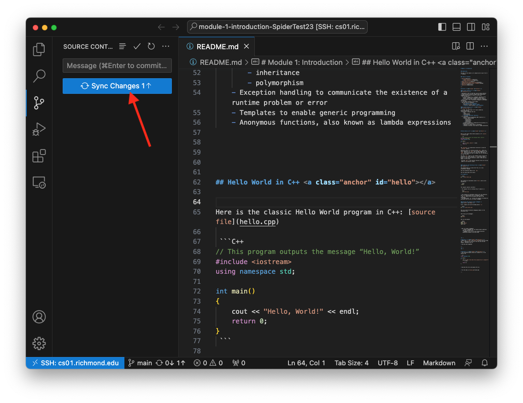Screen dimensions: 523x403
Task: Click the forwarded ports status item
Action: tap(239, 363)
